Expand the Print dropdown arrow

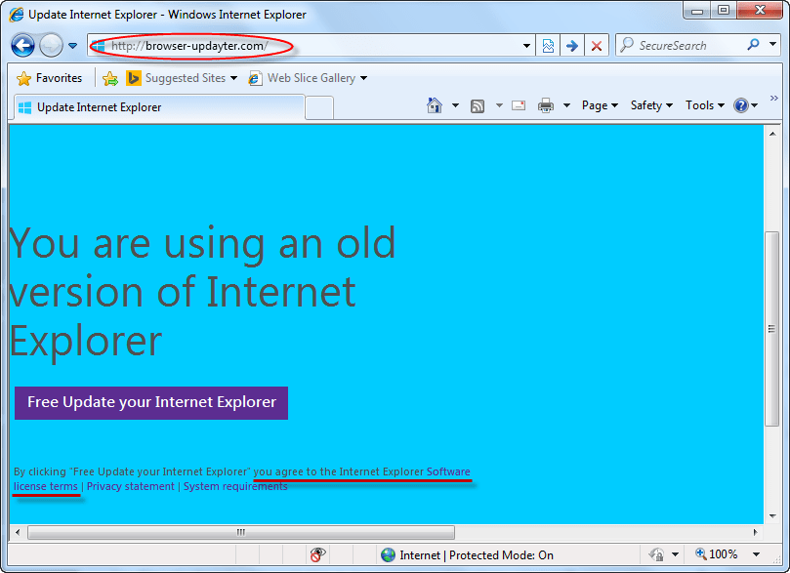566,105
